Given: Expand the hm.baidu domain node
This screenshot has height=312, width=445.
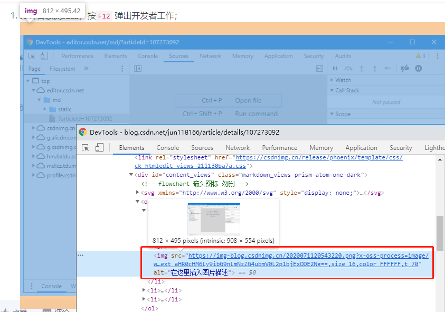Looking at the screenshot, I should click(x=33, y=156).
